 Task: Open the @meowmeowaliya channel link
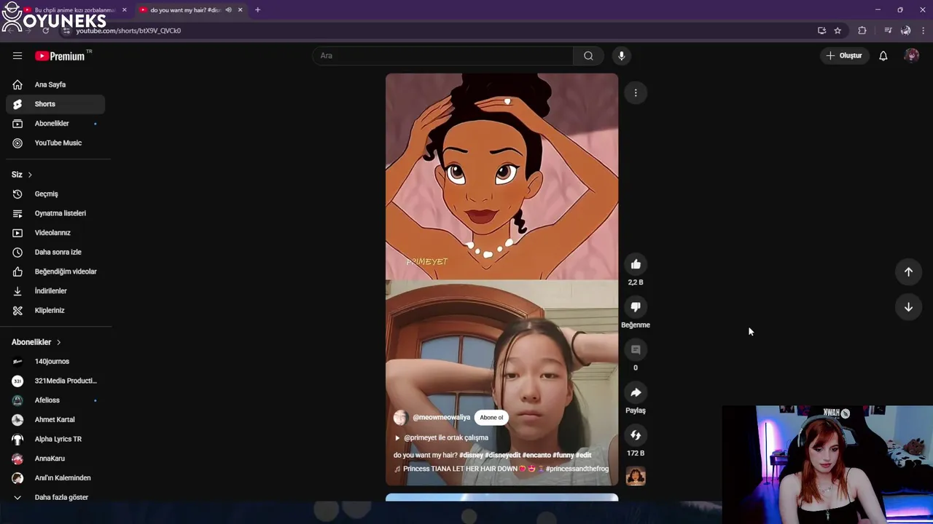click(441, 418)
